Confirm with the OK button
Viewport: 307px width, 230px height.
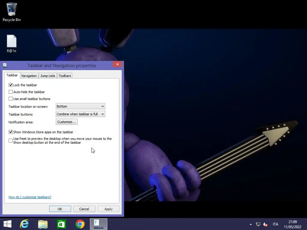coord(60,209)
